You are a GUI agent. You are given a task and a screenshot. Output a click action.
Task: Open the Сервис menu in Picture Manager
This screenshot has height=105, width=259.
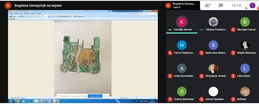33,13
